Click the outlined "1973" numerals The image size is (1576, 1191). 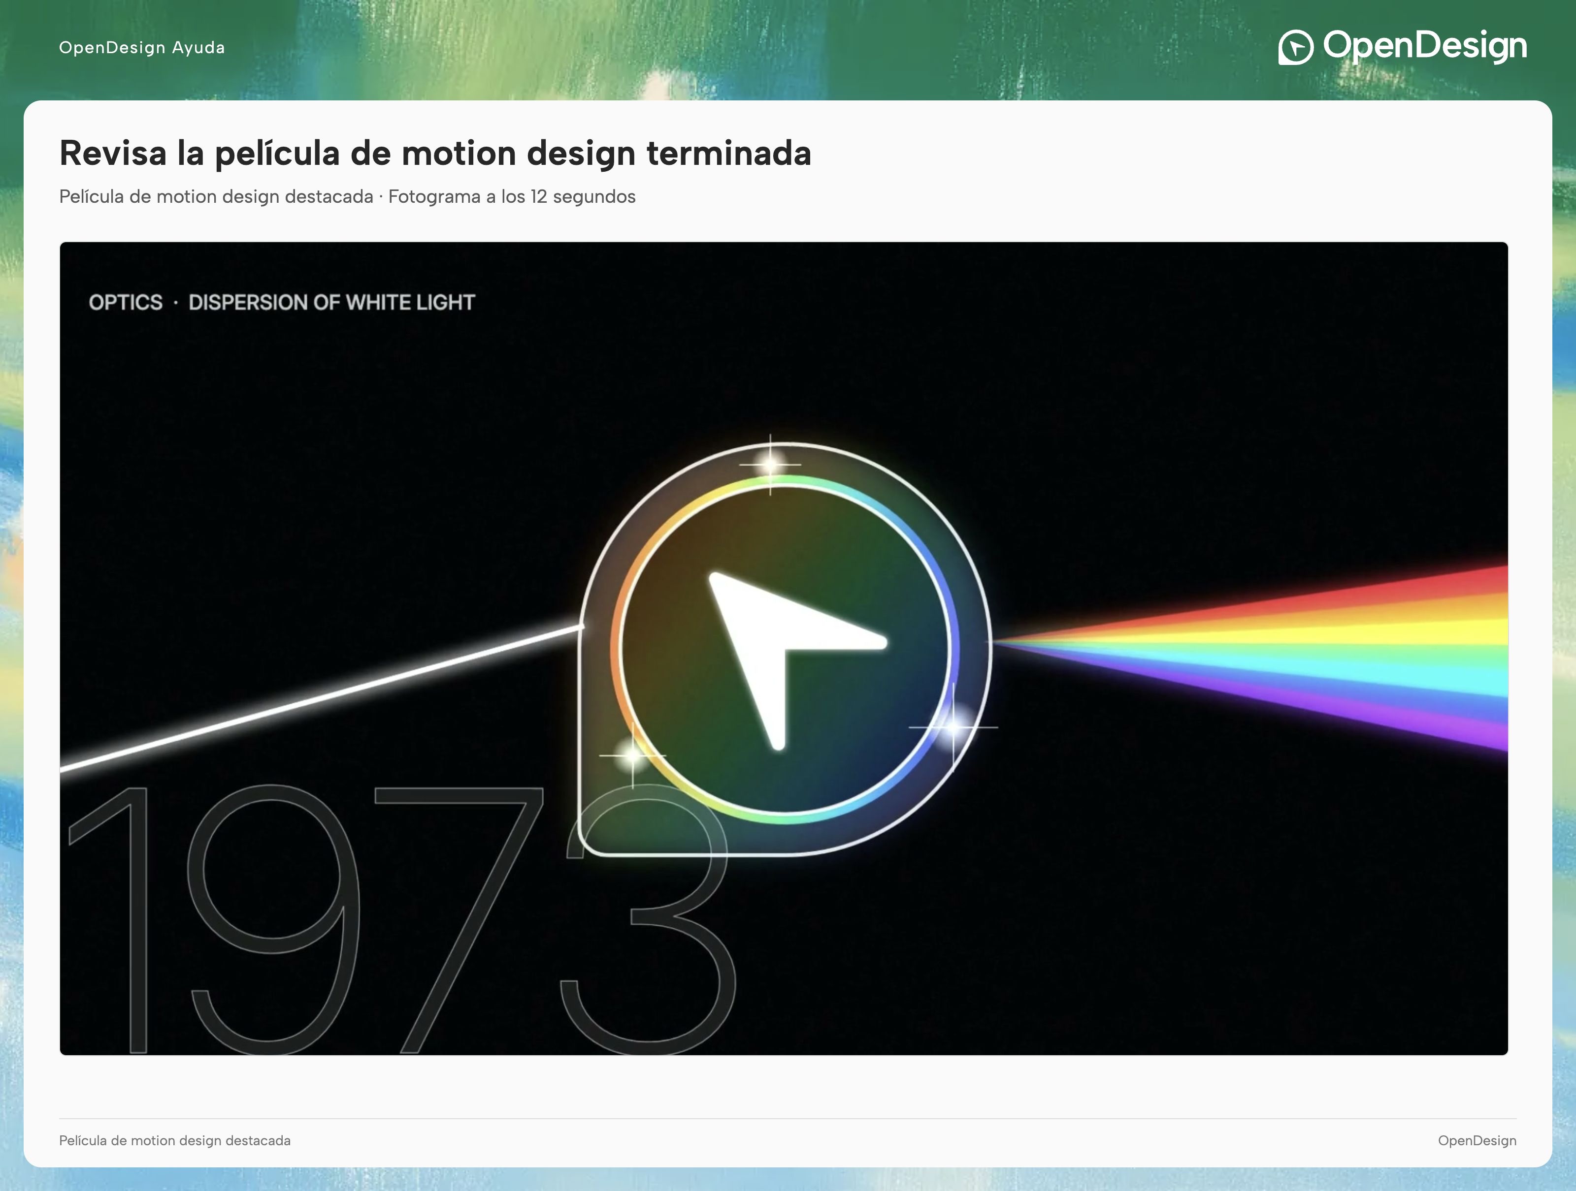coord(402,919)
